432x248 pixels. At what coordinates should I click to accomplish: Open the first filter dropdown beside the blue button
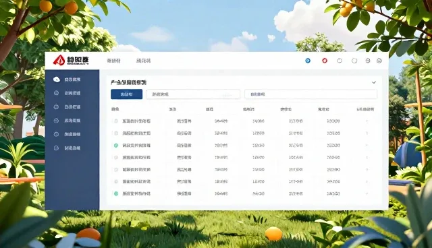(x=193, y=94)
